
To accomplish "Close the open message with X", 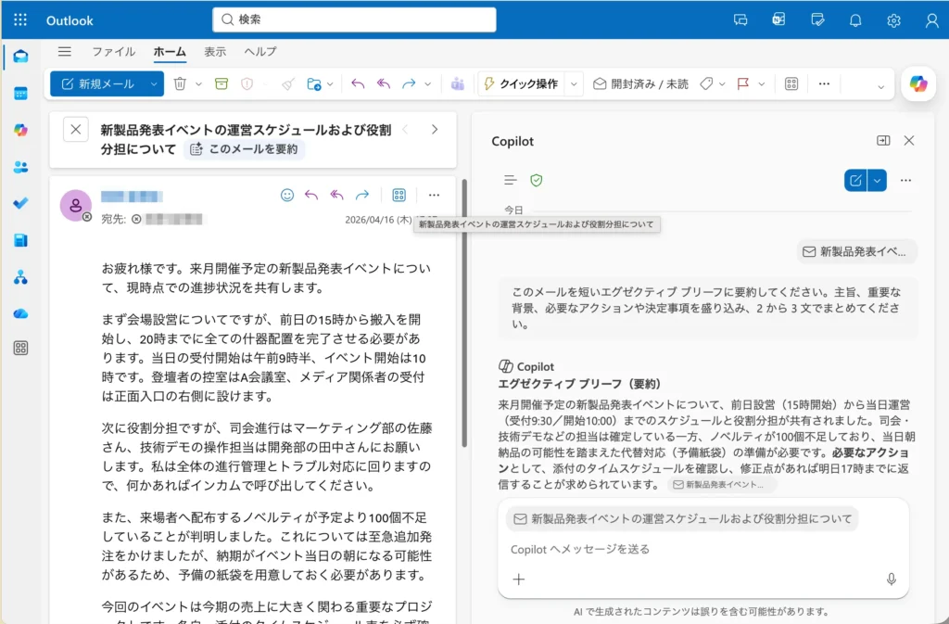I will (76, 130).
